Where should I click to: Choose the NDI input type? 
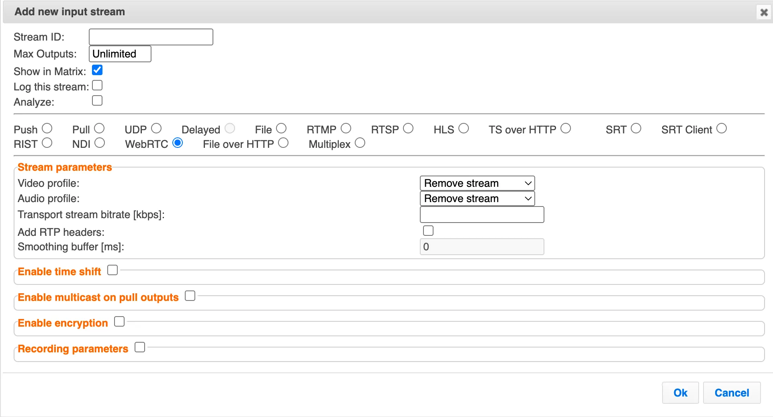(100, 143)
